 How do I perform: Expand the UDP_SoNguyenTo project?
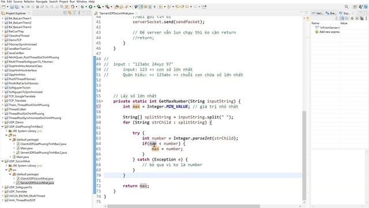(x=2, y=187)
